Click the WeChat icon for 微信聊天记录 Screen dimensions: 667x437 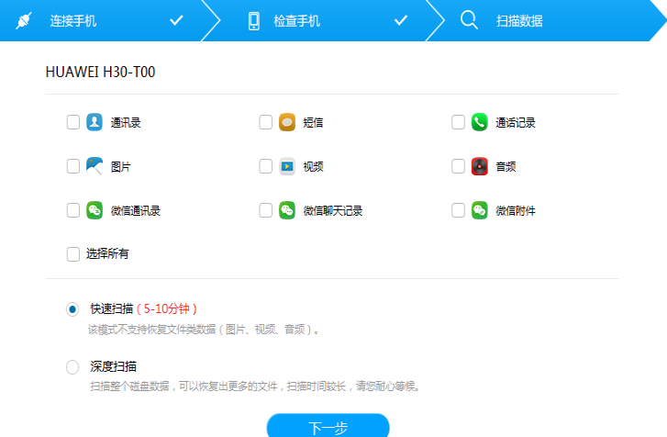(287, 210)
